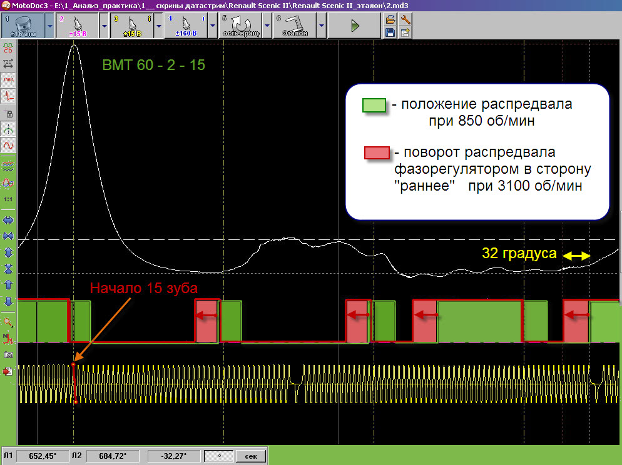Click the table-with-star icon under the wrench

pyautogui.click(x=405, y=32)
